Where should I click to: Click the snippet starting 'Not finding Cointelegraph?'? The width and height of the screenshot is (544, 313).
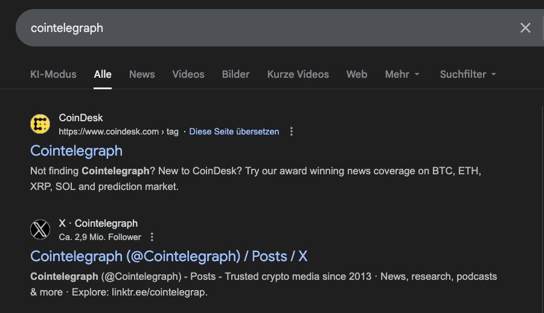click(255, 179)
